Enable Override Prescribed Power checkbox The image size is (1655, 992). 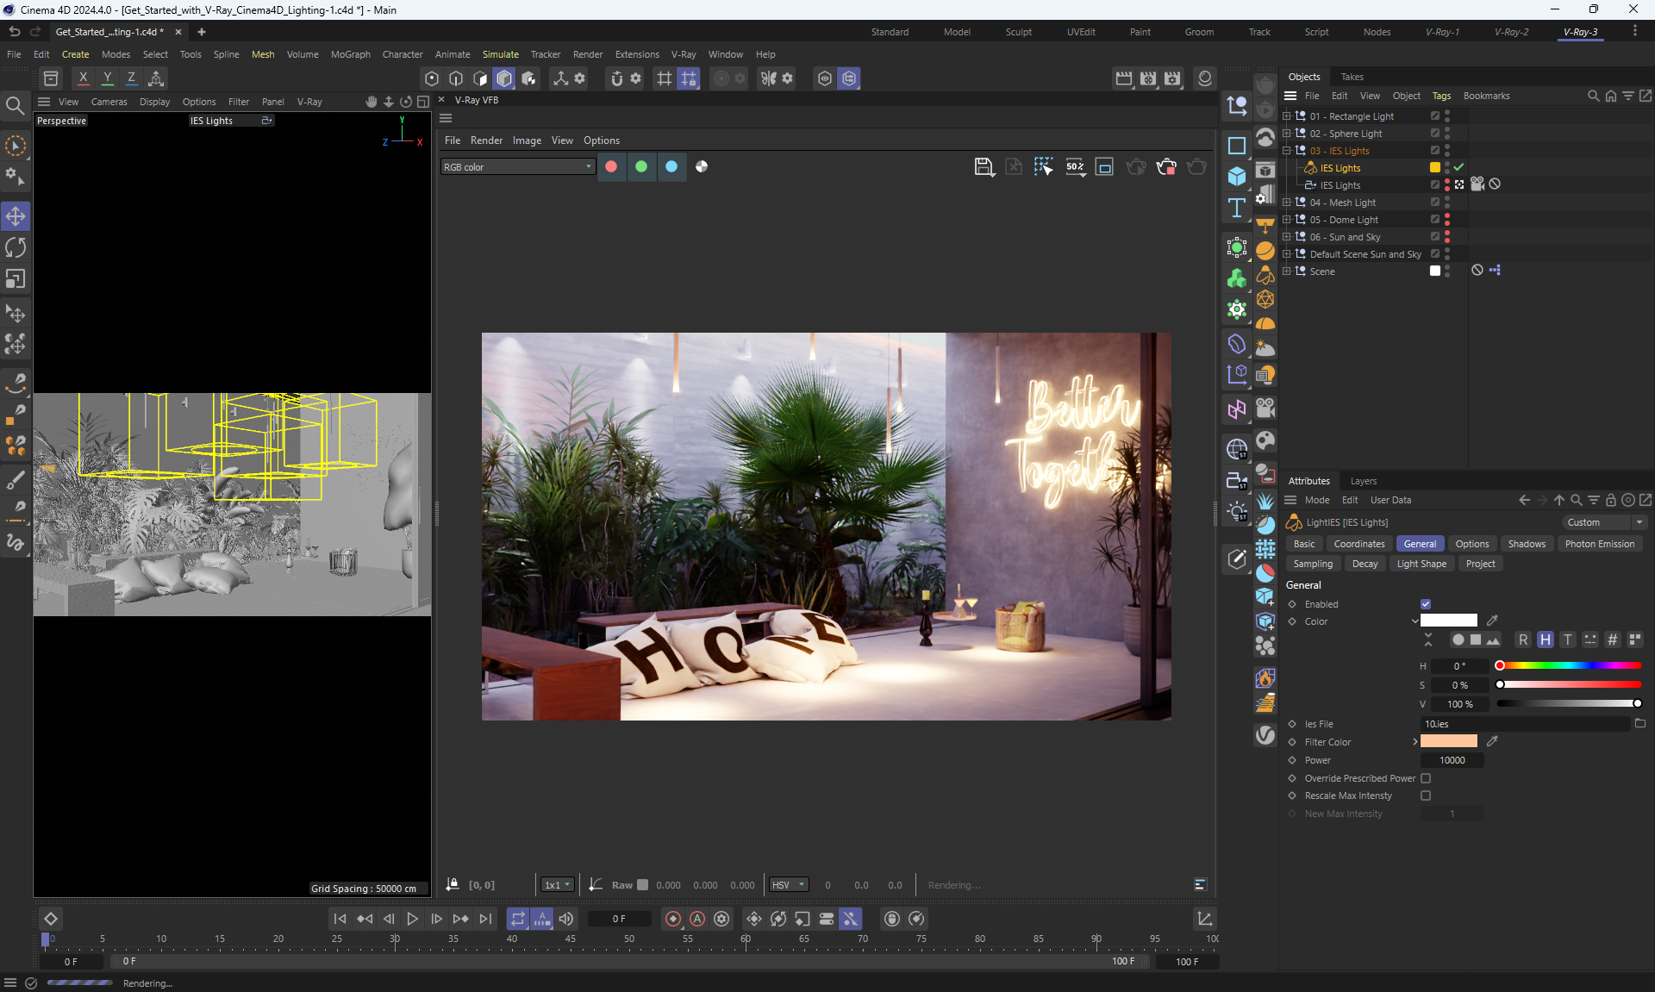tap(1426, 778)
